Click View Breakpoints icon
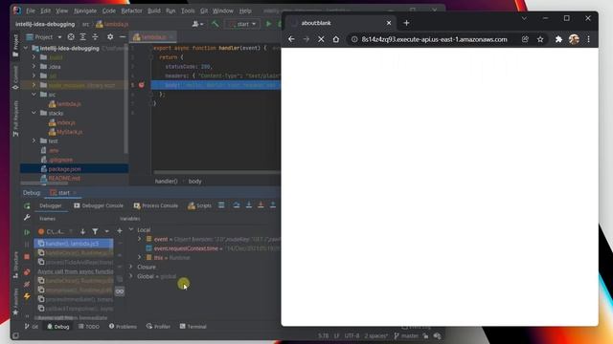 click(x=27, y=271)
